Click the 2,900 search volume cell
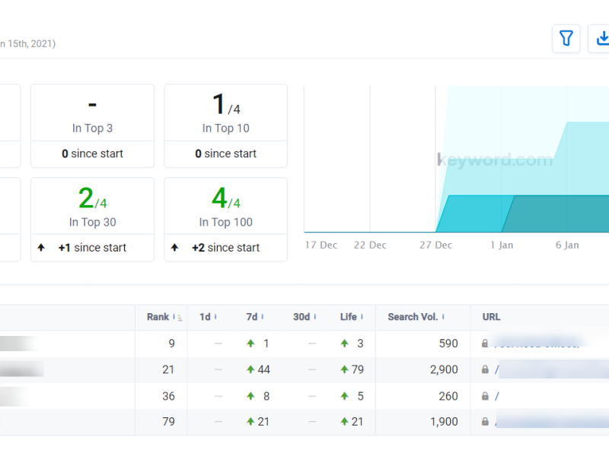The image size is (609, 456). (444, 369)
